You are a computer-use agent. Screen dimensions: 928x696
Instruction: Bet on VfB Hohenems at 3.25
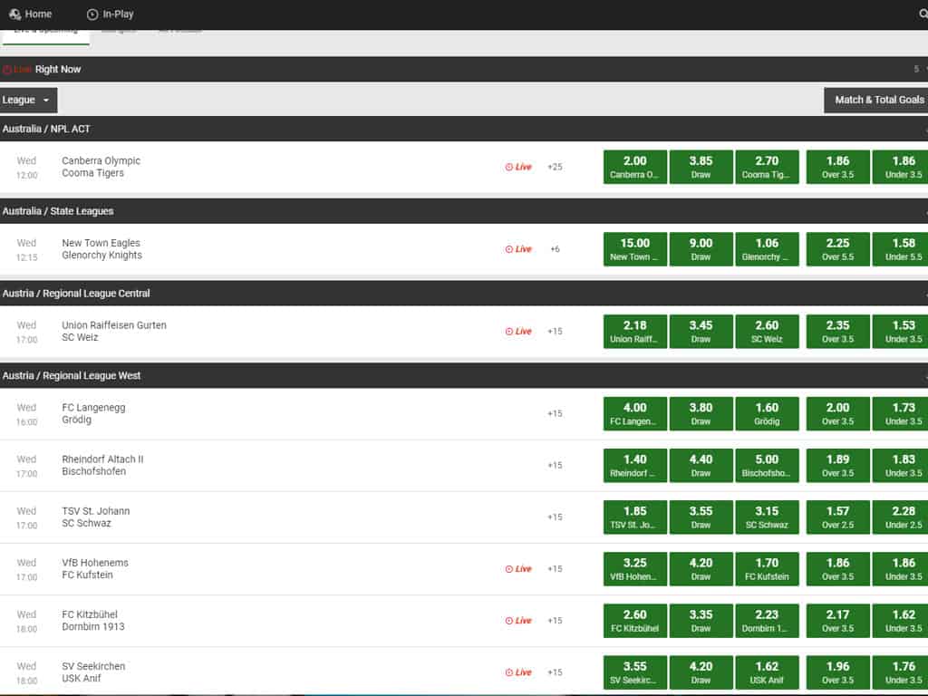point(635,569)
